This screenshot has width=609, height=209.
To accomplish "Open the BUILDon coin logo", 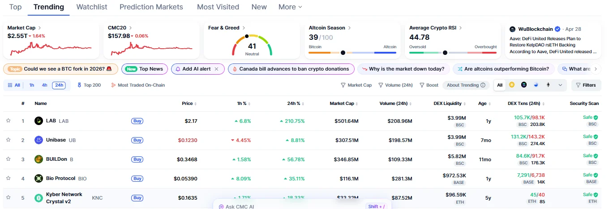I will point(39,159).
